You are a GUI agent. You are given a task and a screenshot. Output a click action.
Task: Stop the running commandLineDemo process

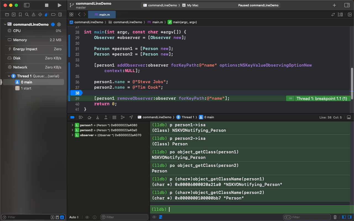click(x=47, y=5)
